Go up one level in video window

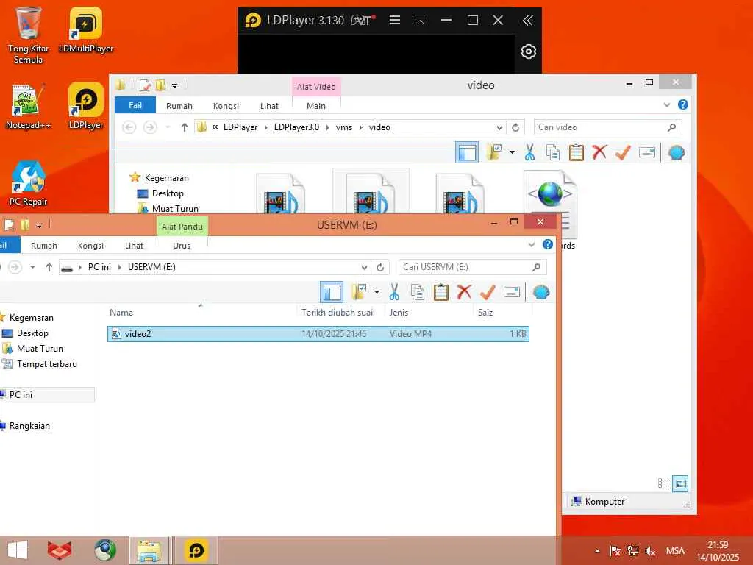pyautogui.click(x=185, y=127)
